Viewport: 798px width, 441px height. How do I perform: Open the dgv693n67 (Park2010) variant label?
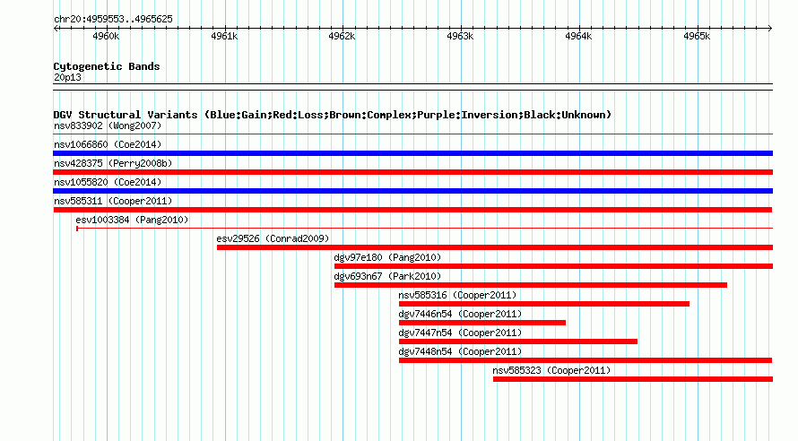pos(387,276)
